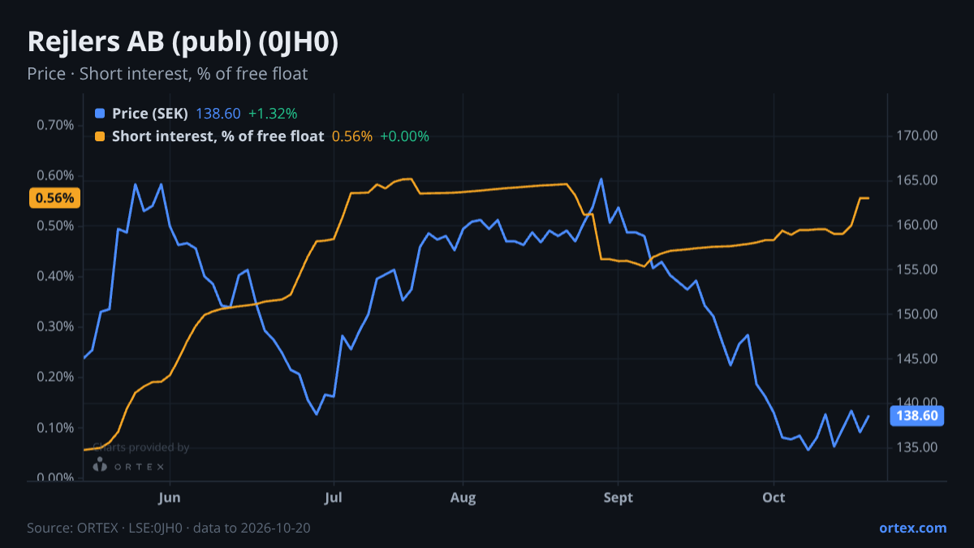Image resolution: width=974 pixels, height=548 pixels.
Task: Toggle the Price (SEK) legend entry
Action: click(x=150, y=114)
